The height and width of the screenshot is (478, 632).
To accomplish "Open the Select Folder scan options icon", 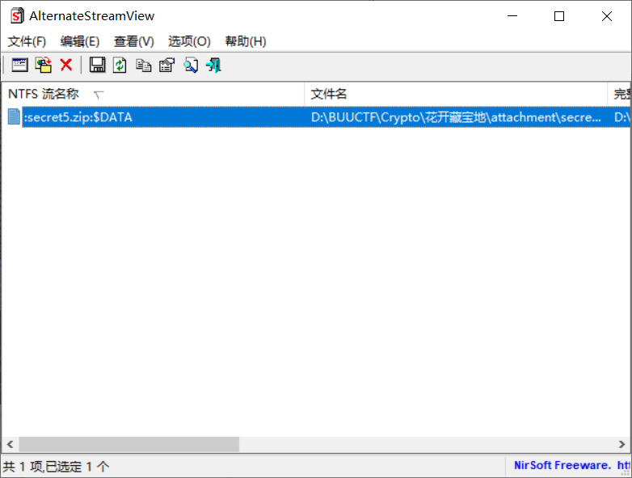I will 19,65.
